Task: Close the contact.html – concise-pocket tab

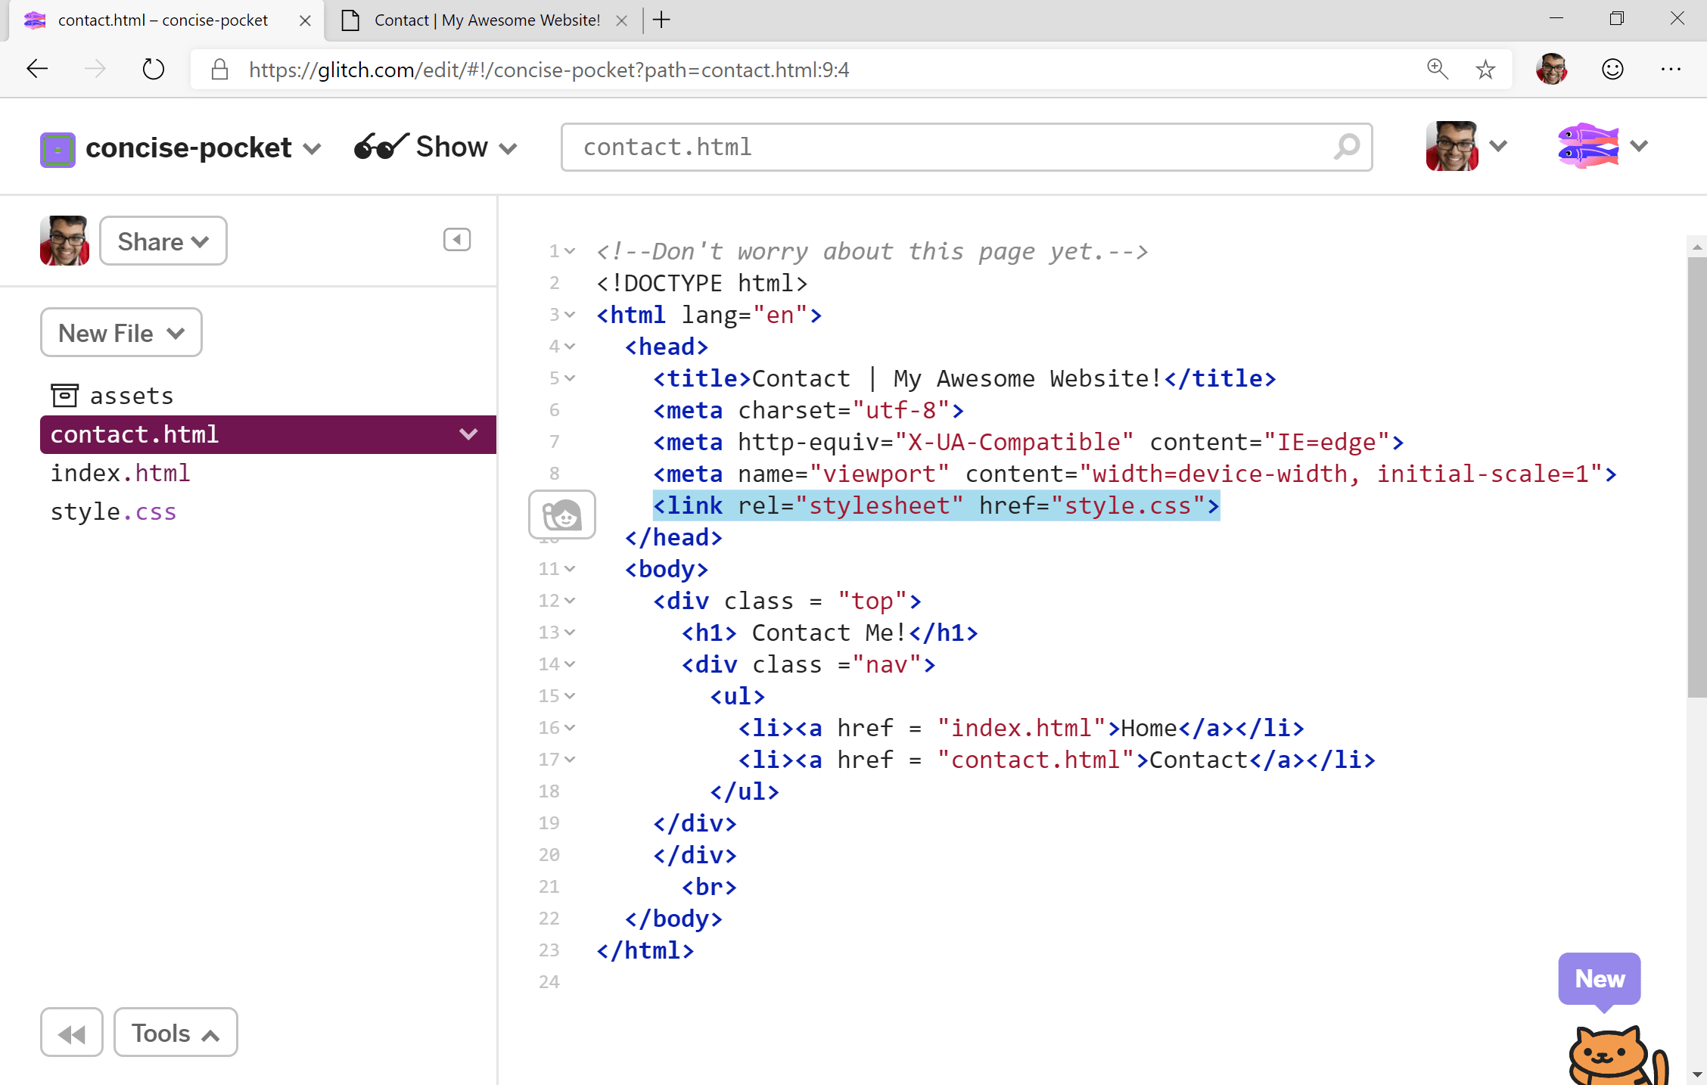Action: [305, 21]
